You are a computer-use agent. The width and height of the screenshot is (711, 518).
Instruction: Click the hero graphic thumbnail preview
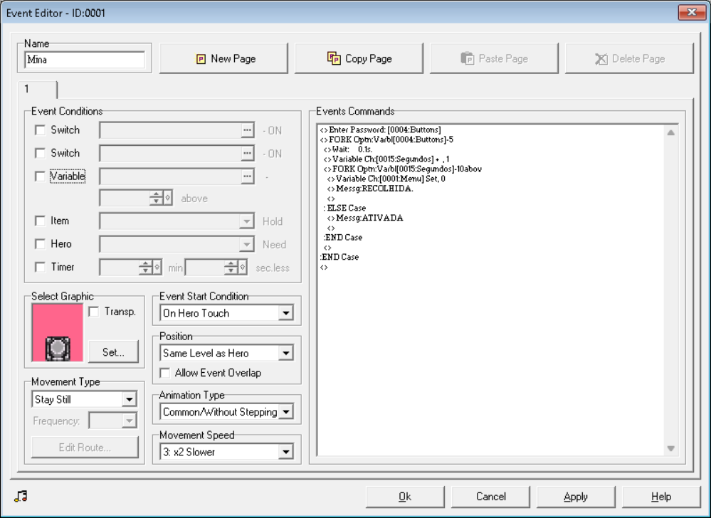point(57,332)
